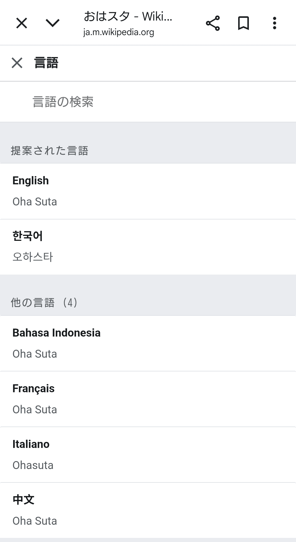Tap the 提案された言語 section header

(x=50, y=151)
